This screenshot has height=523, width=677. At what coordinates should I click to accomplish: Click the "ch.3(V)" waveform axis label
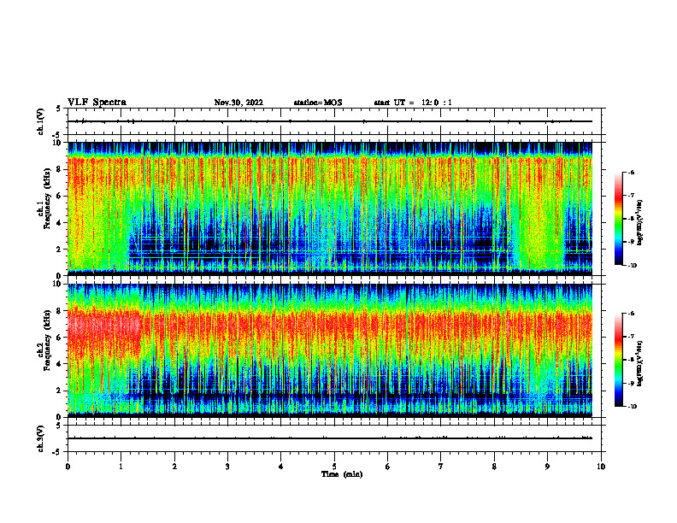pos(41,438)
